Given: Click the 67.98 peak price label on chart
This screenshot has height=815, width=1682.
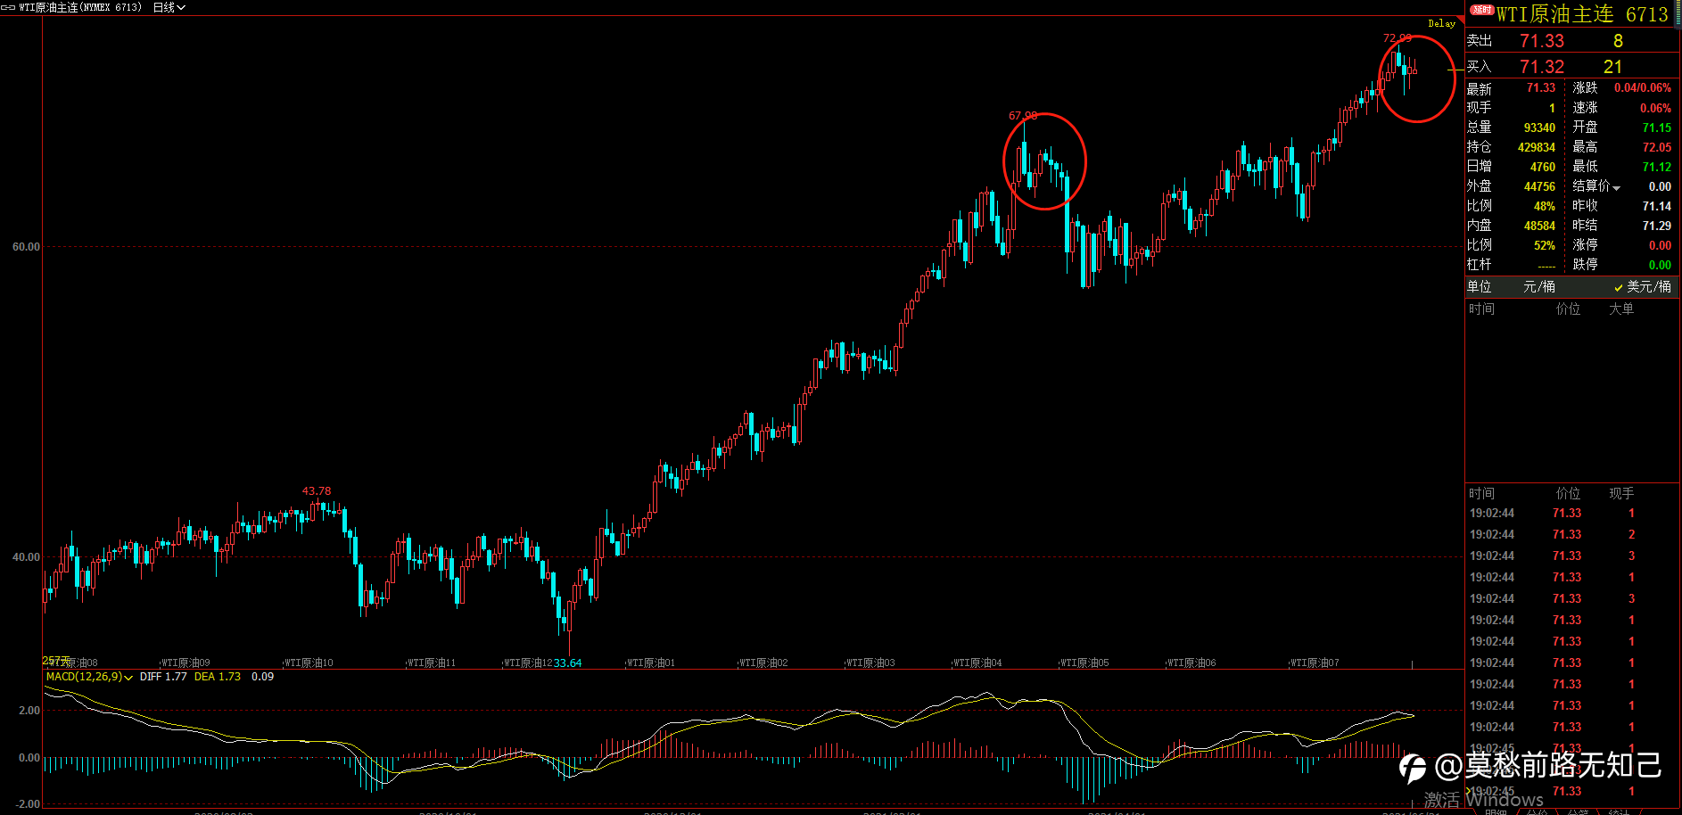Looking at the screenshot, I should [x=1023, y=116].
